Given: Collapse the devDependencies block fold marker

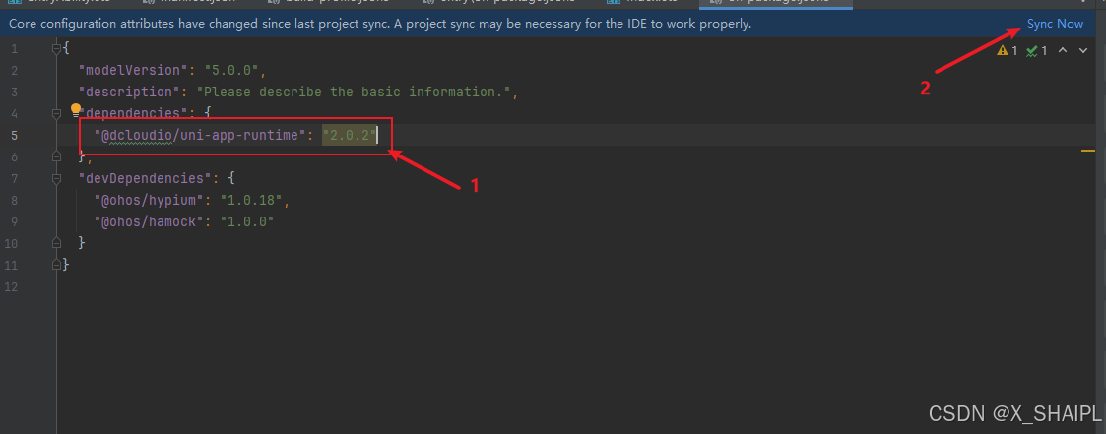Looking at the screenshot, I should click(57, 178).
